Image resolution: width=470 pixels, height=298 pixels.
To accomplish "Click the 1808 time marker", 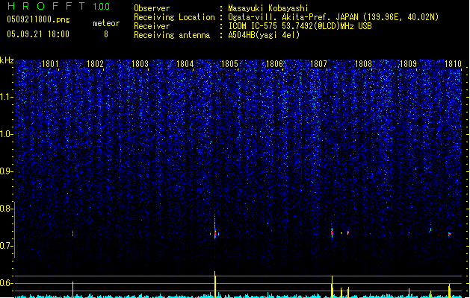I will (363, 64).
